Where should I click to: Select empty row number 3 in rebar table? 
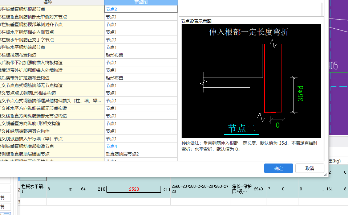19,202
